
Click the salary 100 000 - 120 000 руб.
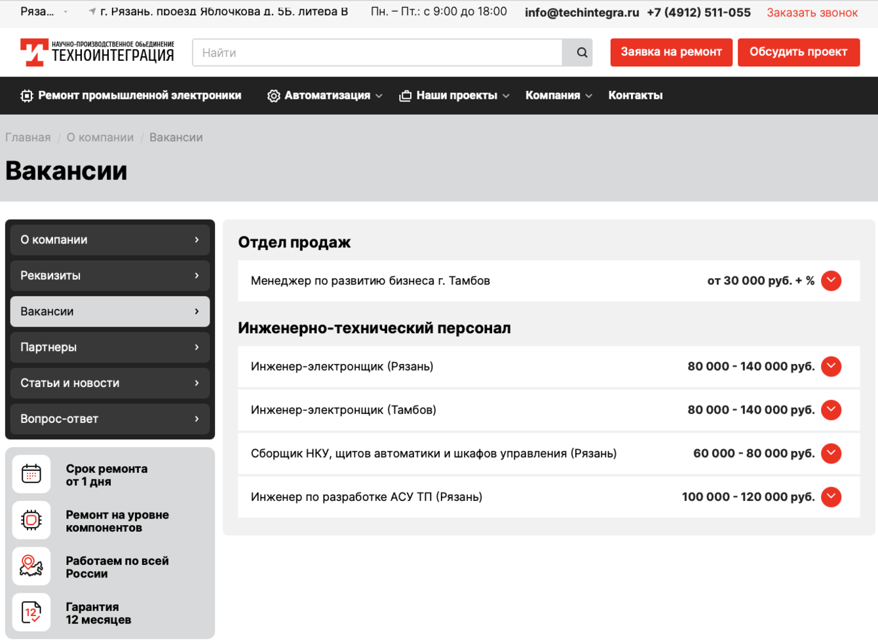tap(748, 497)
